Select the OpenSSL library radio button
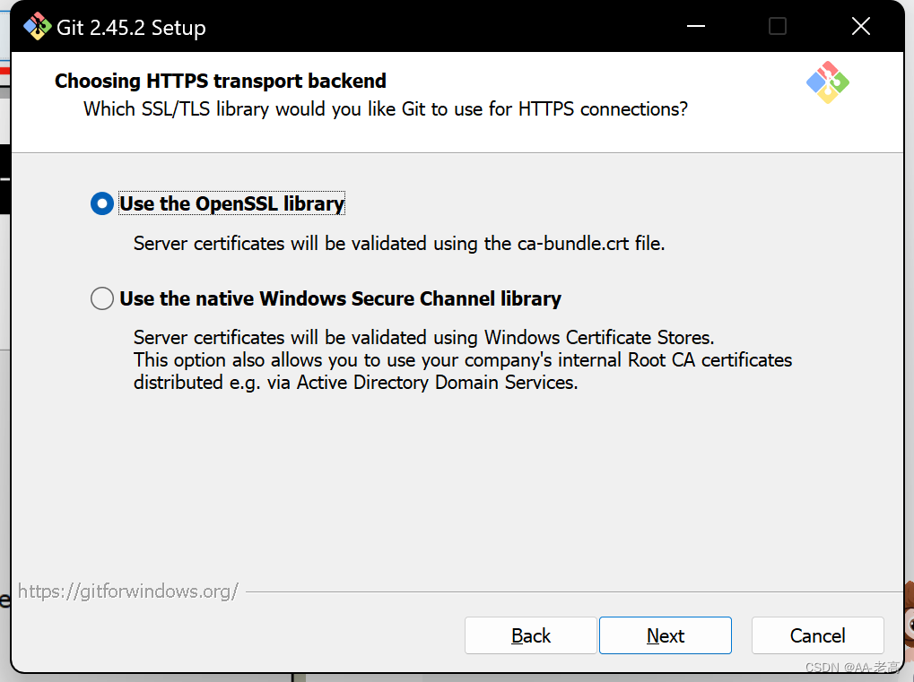 (x=102, y=203)
